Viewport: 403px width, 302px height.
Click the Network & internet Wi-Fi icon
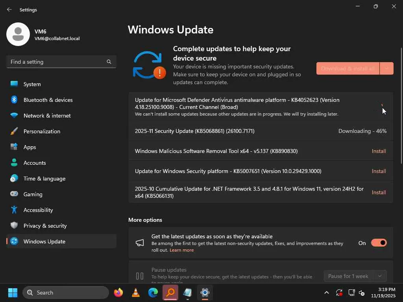point(14,115)
